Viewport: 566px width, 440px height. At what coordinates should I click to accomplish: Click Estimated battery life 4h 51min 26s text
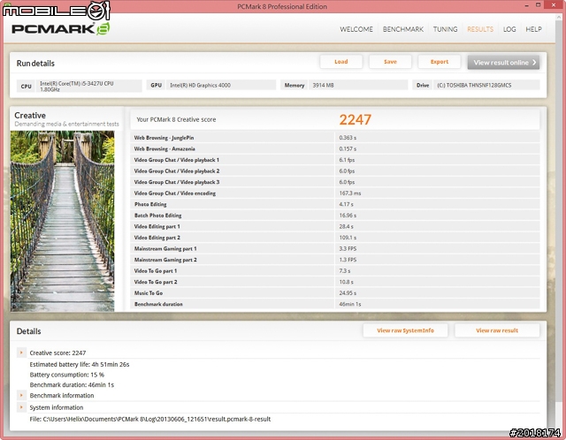(80, 364)
